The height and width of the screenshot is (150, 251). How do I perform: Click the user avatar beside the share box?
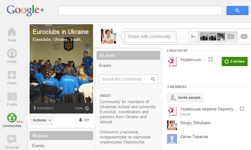pyautogui.click(x=109, y=36)
